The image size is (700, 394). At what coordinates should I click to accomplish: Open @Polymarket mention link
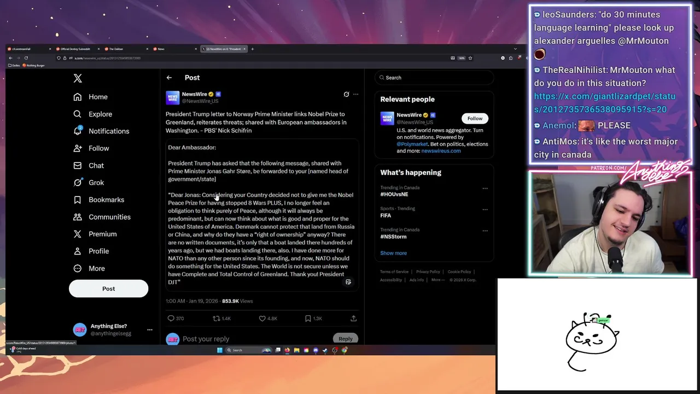412,144
